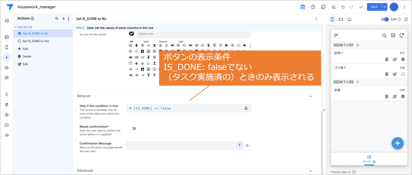Add a new action with plus icon

click(64, 19)
